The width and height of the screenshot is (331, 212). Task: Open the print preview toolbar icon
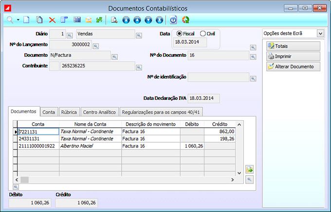114,20
